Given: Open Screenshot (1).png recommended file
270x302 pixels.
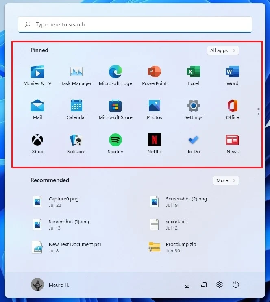Looking at the screenshot, I should [61, 224].
